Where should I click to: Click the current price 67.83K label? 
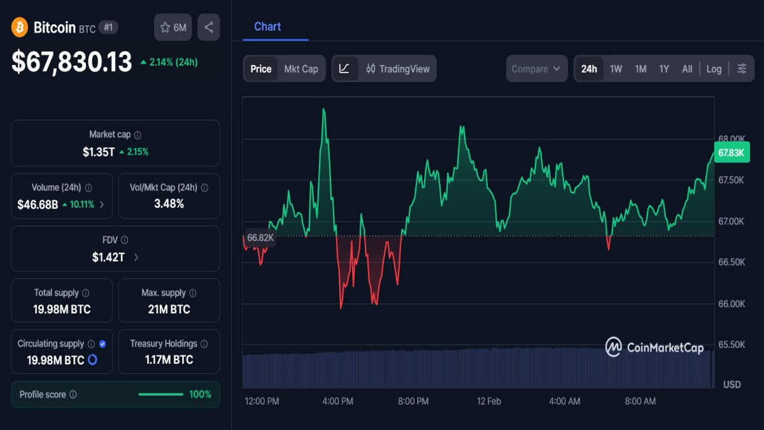[732, 153]
